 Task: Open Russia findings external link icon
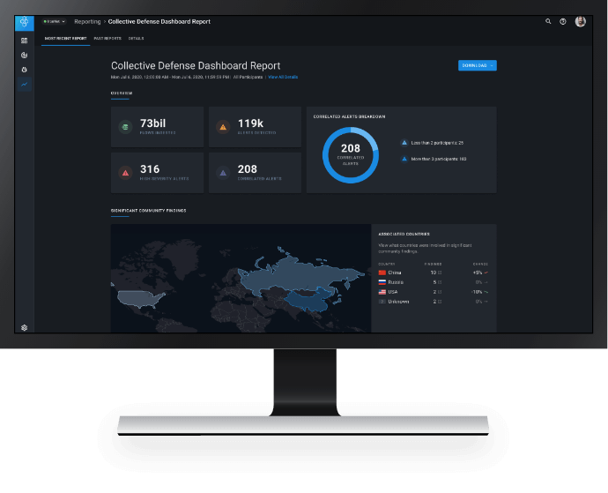tap(440, 282)
